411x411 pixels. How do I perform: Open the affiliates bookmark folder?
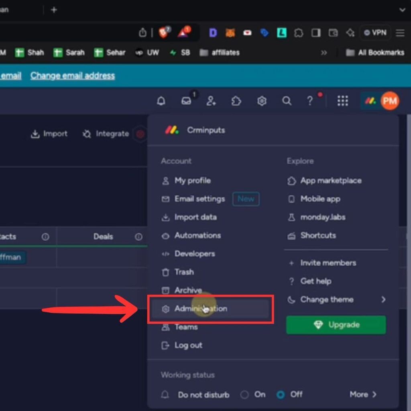(220, 53)
